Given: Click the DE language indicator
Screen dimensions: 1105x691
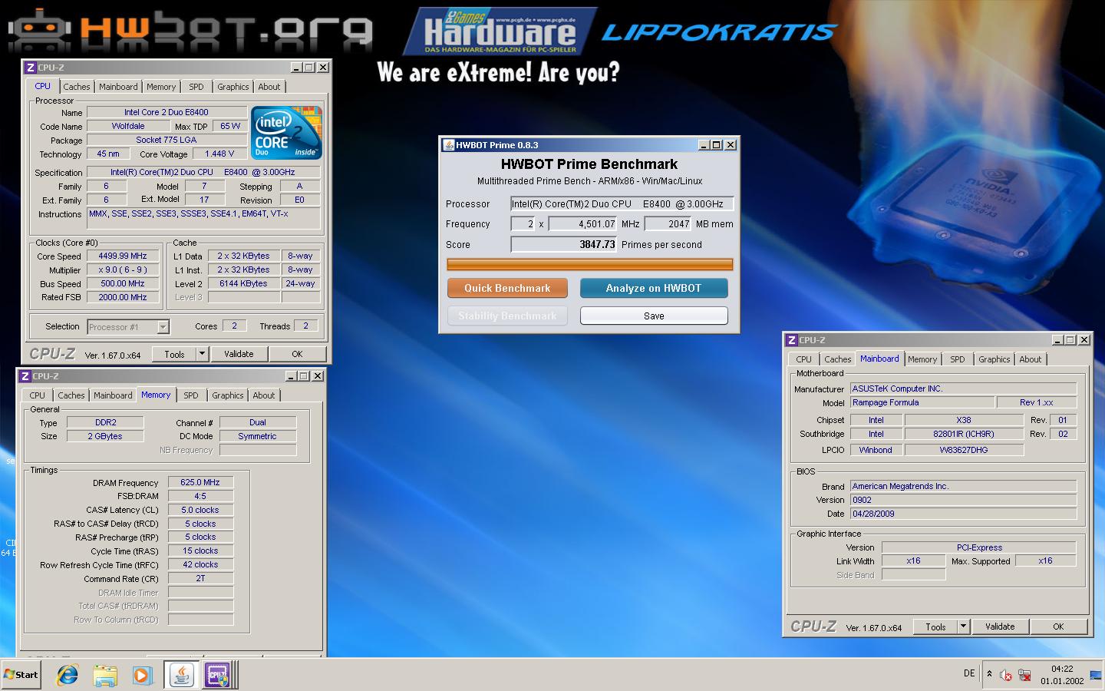Looking at the screenshot, I should [969, 673].
